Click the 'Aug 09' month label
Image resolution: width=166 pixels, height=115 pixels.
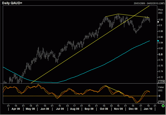coord(75,109)
